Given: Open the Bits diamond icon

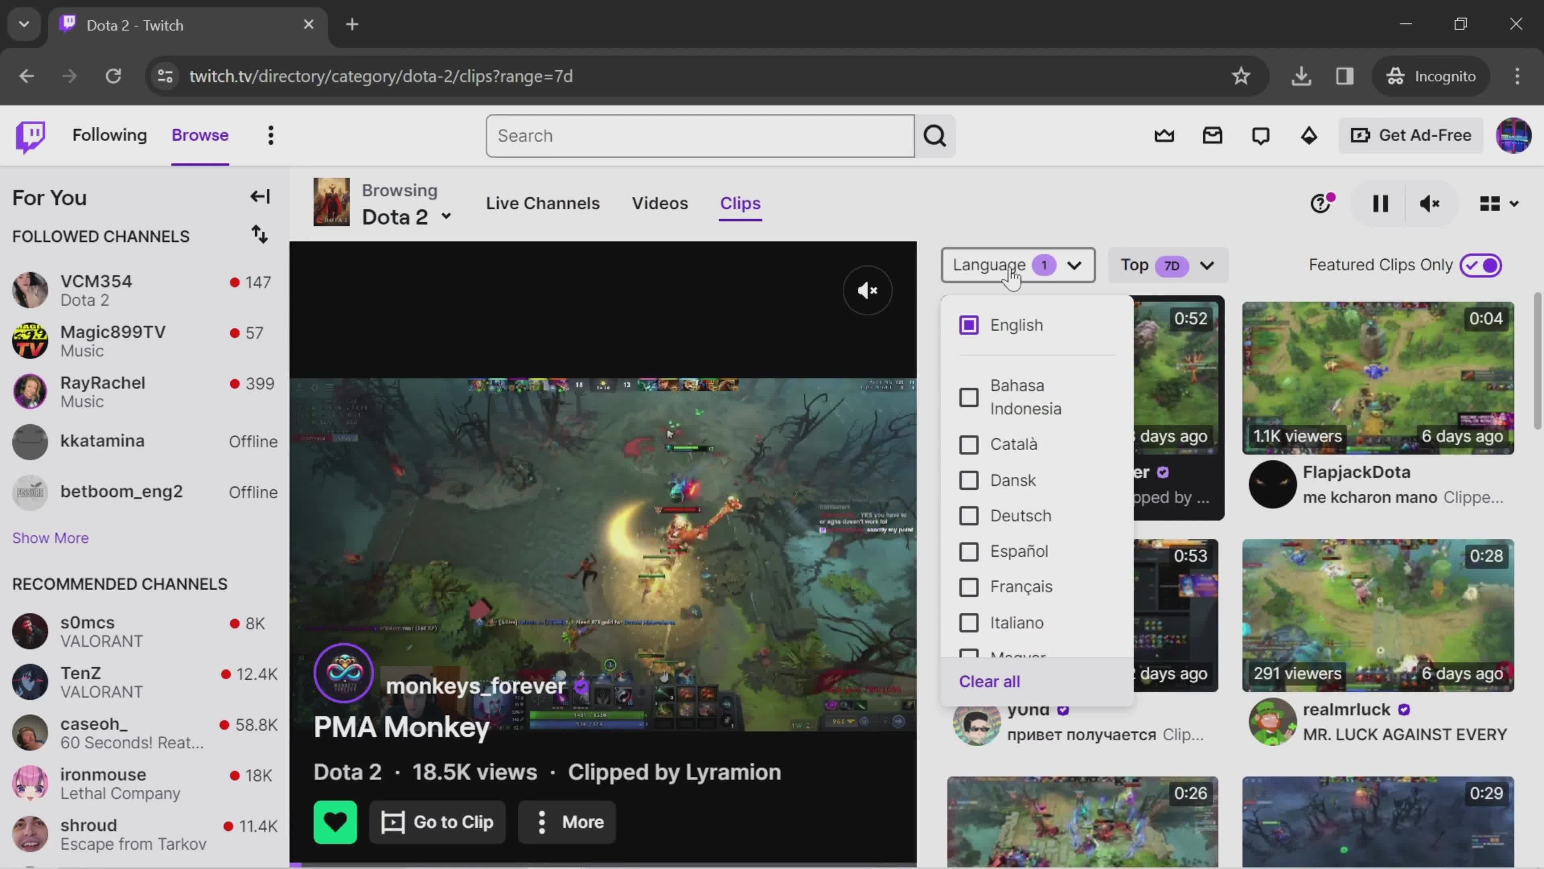Looking at the screenshot, I should pos(1309,136).
